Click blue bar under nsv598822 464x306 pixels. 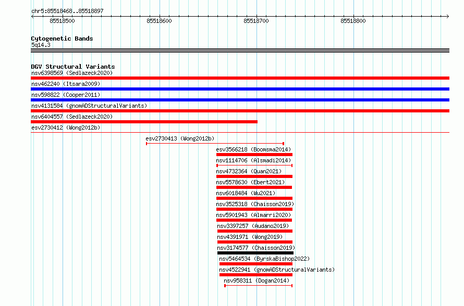pyautogui.click(x=240, y=100)
